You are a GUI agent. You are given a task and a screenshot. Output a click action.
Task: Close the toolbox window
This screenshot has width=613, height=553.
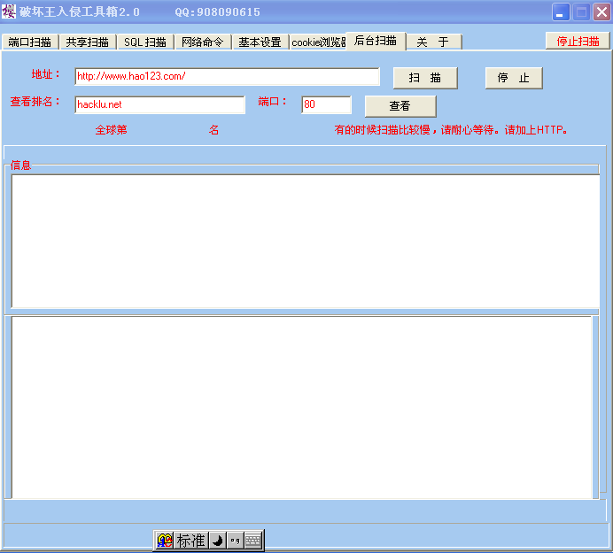click(x=601, y=12)
